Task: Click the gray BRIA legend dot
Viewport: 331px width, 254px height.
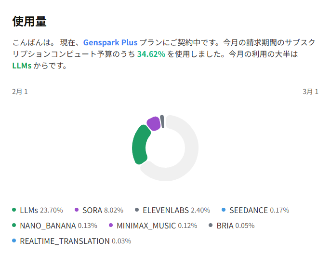Action: click(x=211, y=225)
